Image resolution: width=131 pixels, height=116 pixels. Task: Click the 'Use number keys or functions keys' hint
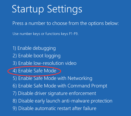click(45, 34)
